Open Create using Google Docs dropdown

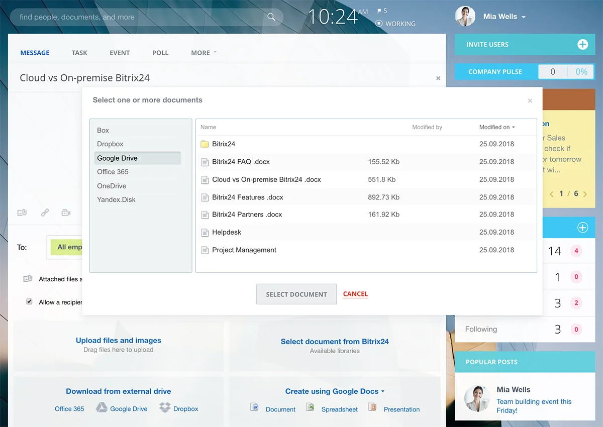click(335, 391)
